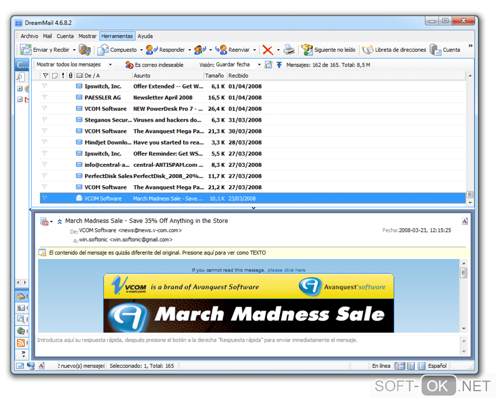
Task: Switch to the third layout icon in status bar
Action: tap(421, 366)
